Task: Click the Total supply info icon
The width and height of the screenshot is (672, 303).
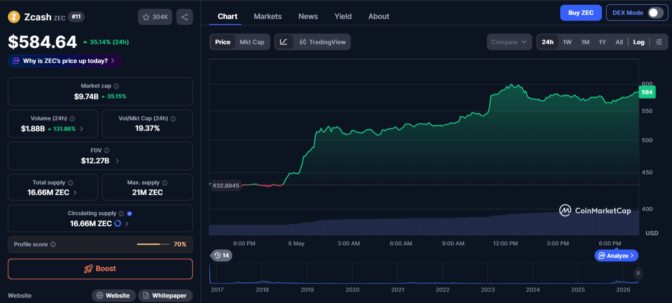Action: click(x=71, y=182)
